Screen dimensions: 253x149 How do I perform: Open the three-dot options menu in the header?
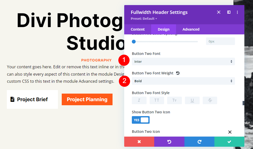[x=237, y=12]
